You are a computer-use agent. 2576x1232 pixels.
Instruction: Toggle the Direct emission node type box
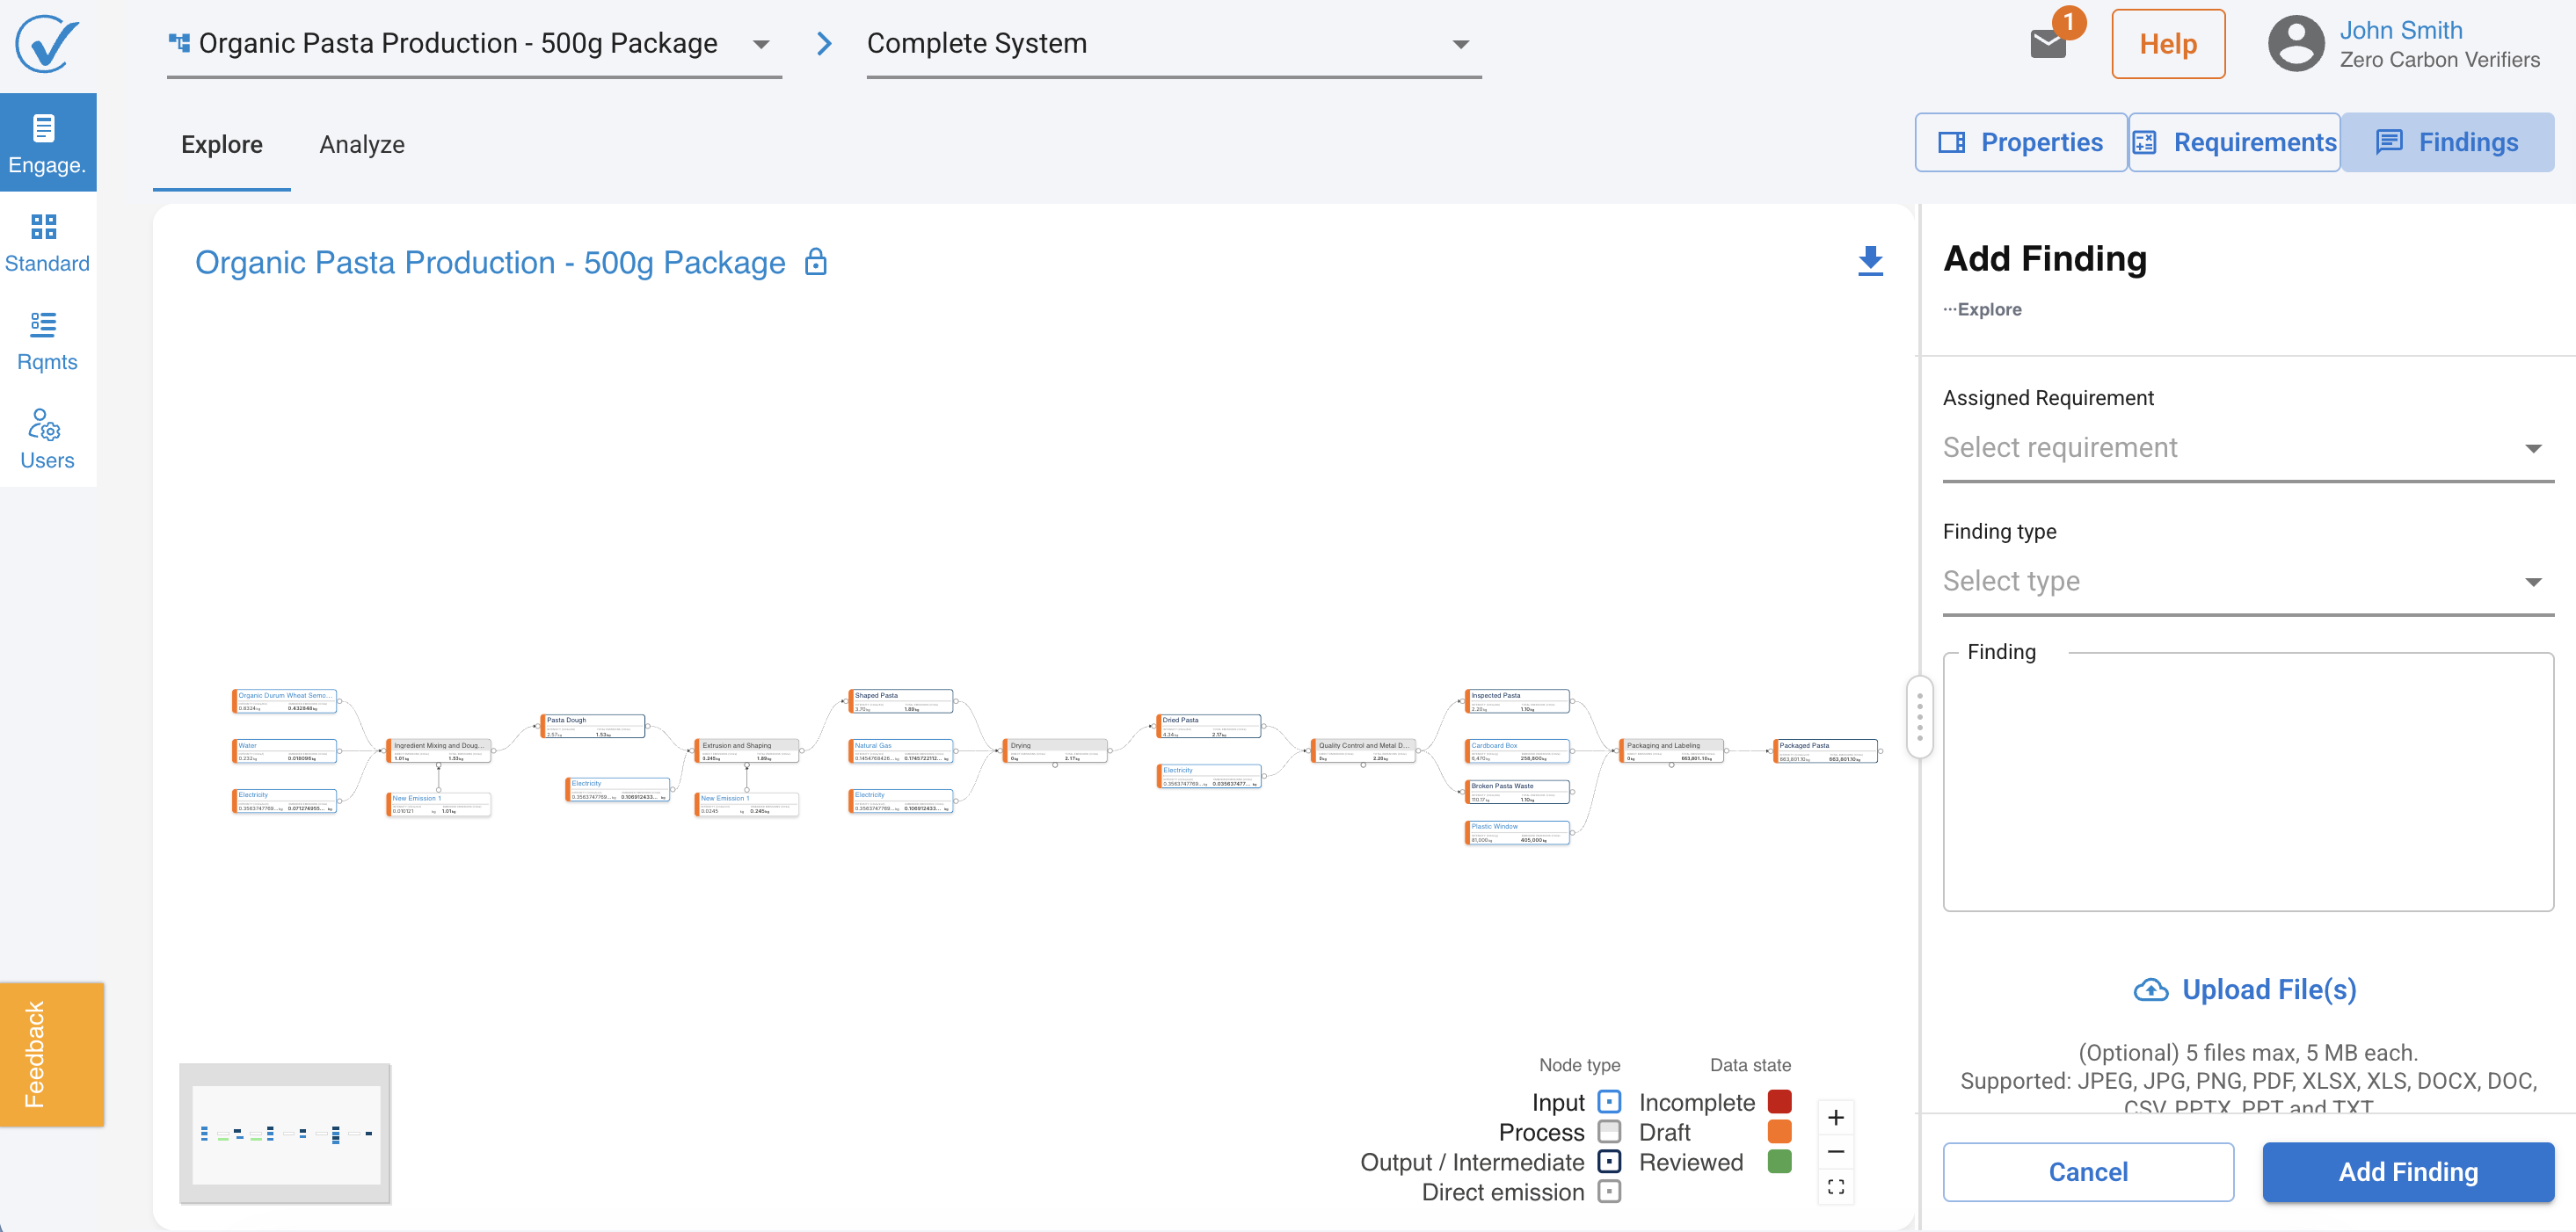(1609, 1192)
